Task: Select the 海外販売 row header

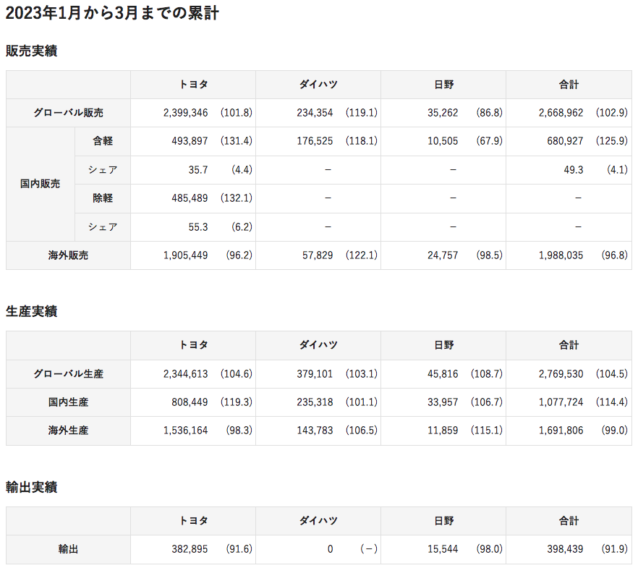Action: [x=68, y=255]
